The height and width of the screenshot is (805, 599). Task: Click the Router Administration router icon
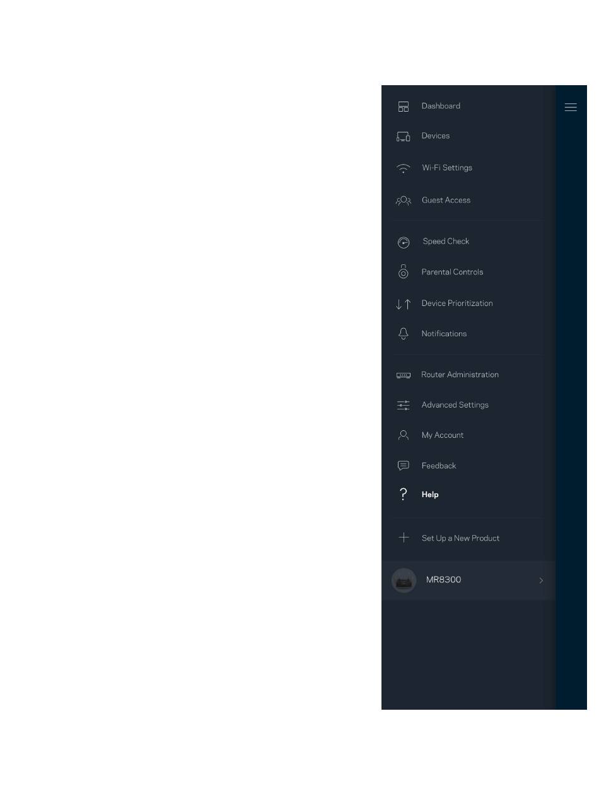pos(404,375)
